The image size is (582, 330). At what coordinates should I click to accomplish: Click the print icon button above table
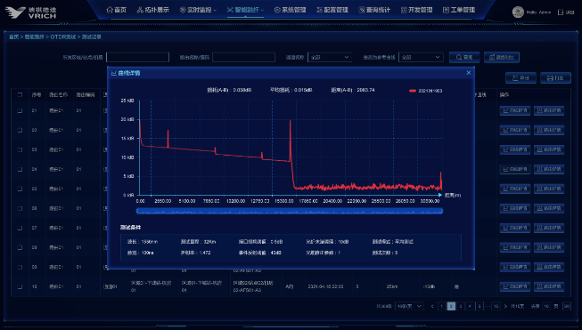555,77
